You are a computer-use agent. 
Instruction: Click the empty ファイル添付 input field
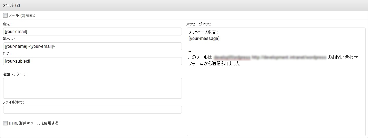92,110
